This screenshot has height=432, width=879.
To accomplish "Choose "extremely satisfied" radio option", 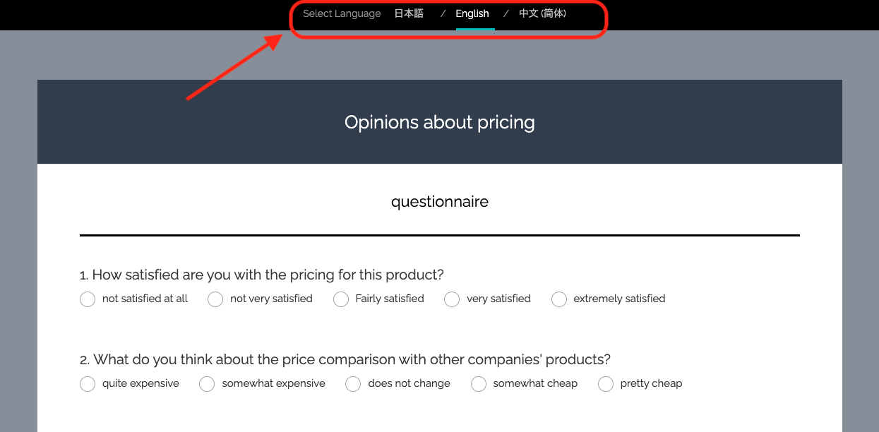I will 559,299.
